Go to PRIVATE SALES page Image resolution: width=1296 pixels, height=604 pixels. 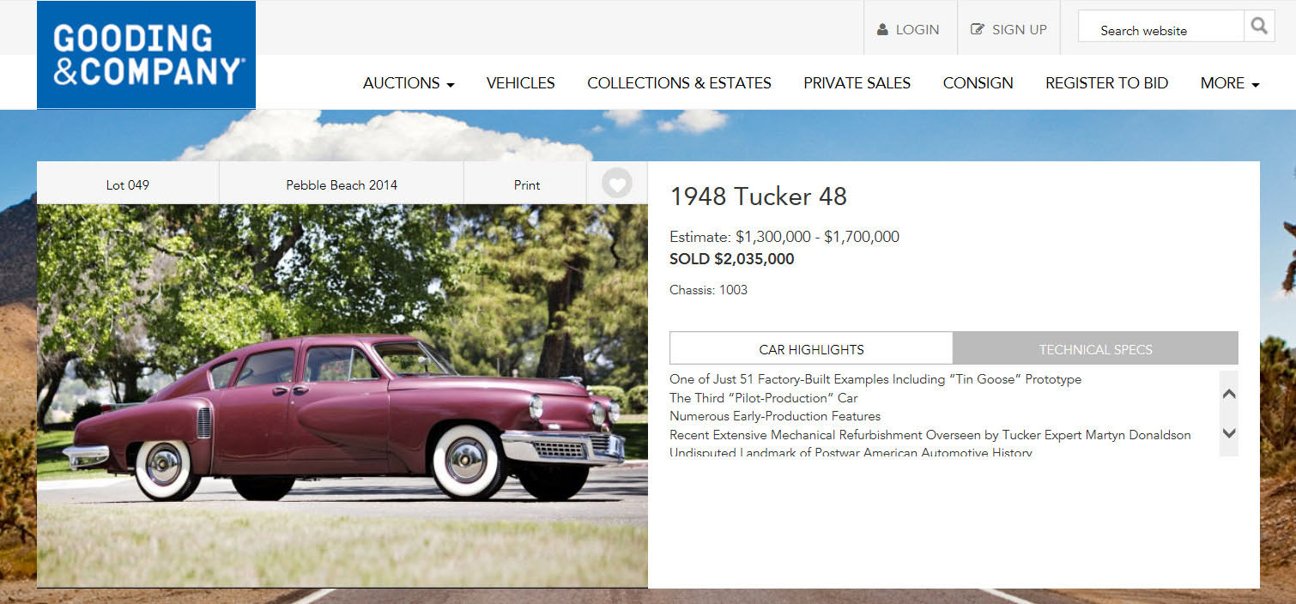857,83
